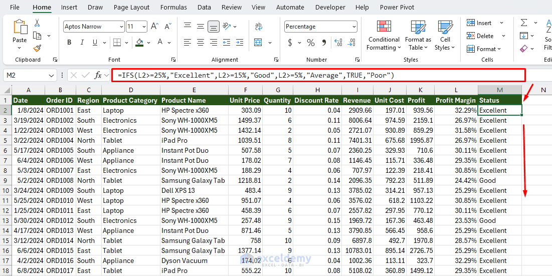Select the Format Painter brush
Image resolution: width=552 pixels, height=276 pixels.
(x=37, y=48)
